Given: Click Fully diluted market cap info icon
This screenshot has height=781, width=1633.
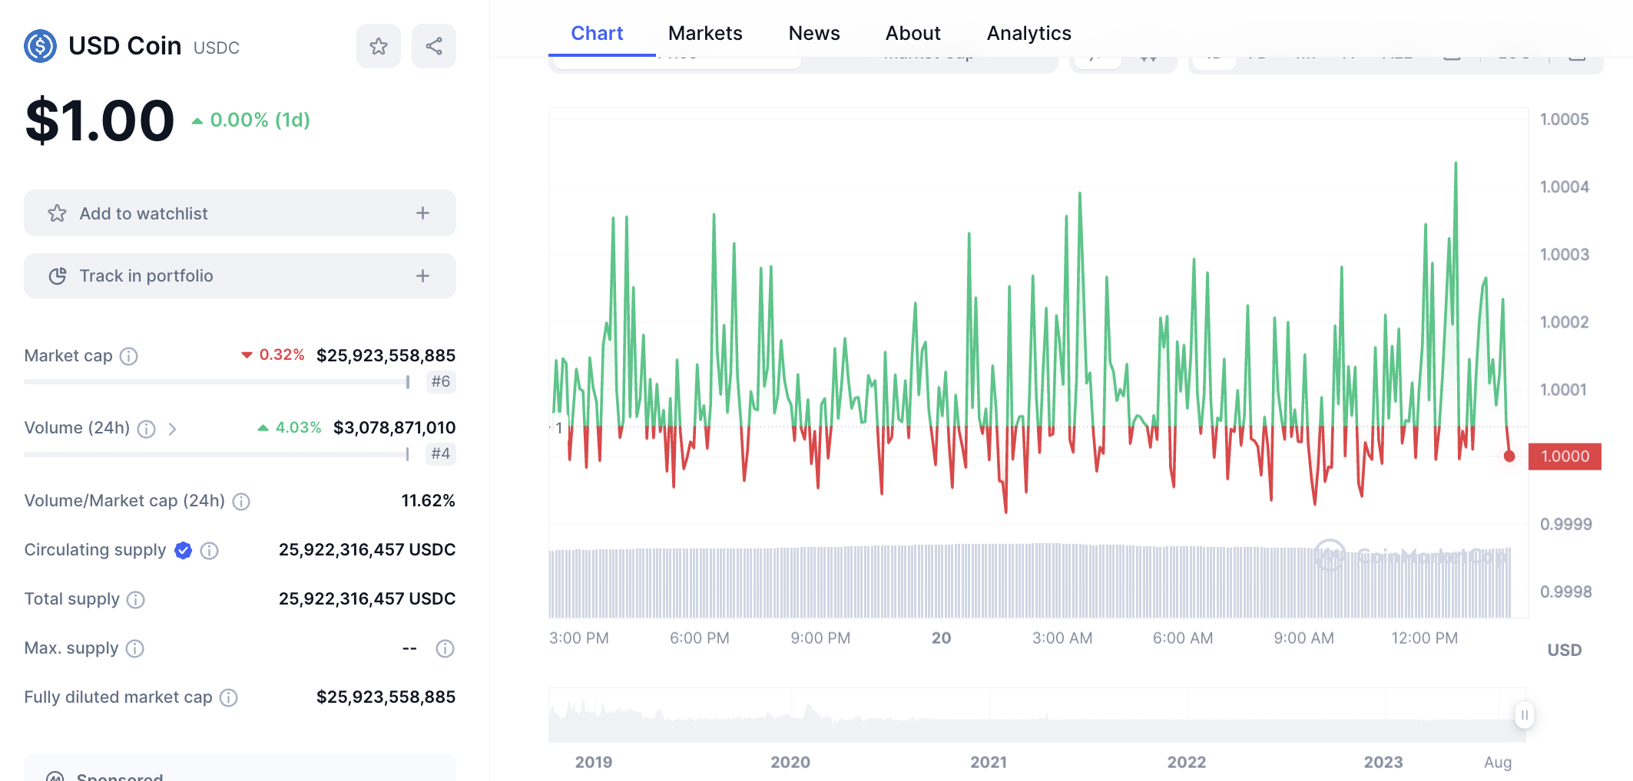Looking at the screenshot, I should pos(228,697).
